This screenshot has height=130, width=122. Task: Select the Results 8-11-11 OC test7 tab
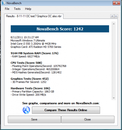tap(34, 16)
